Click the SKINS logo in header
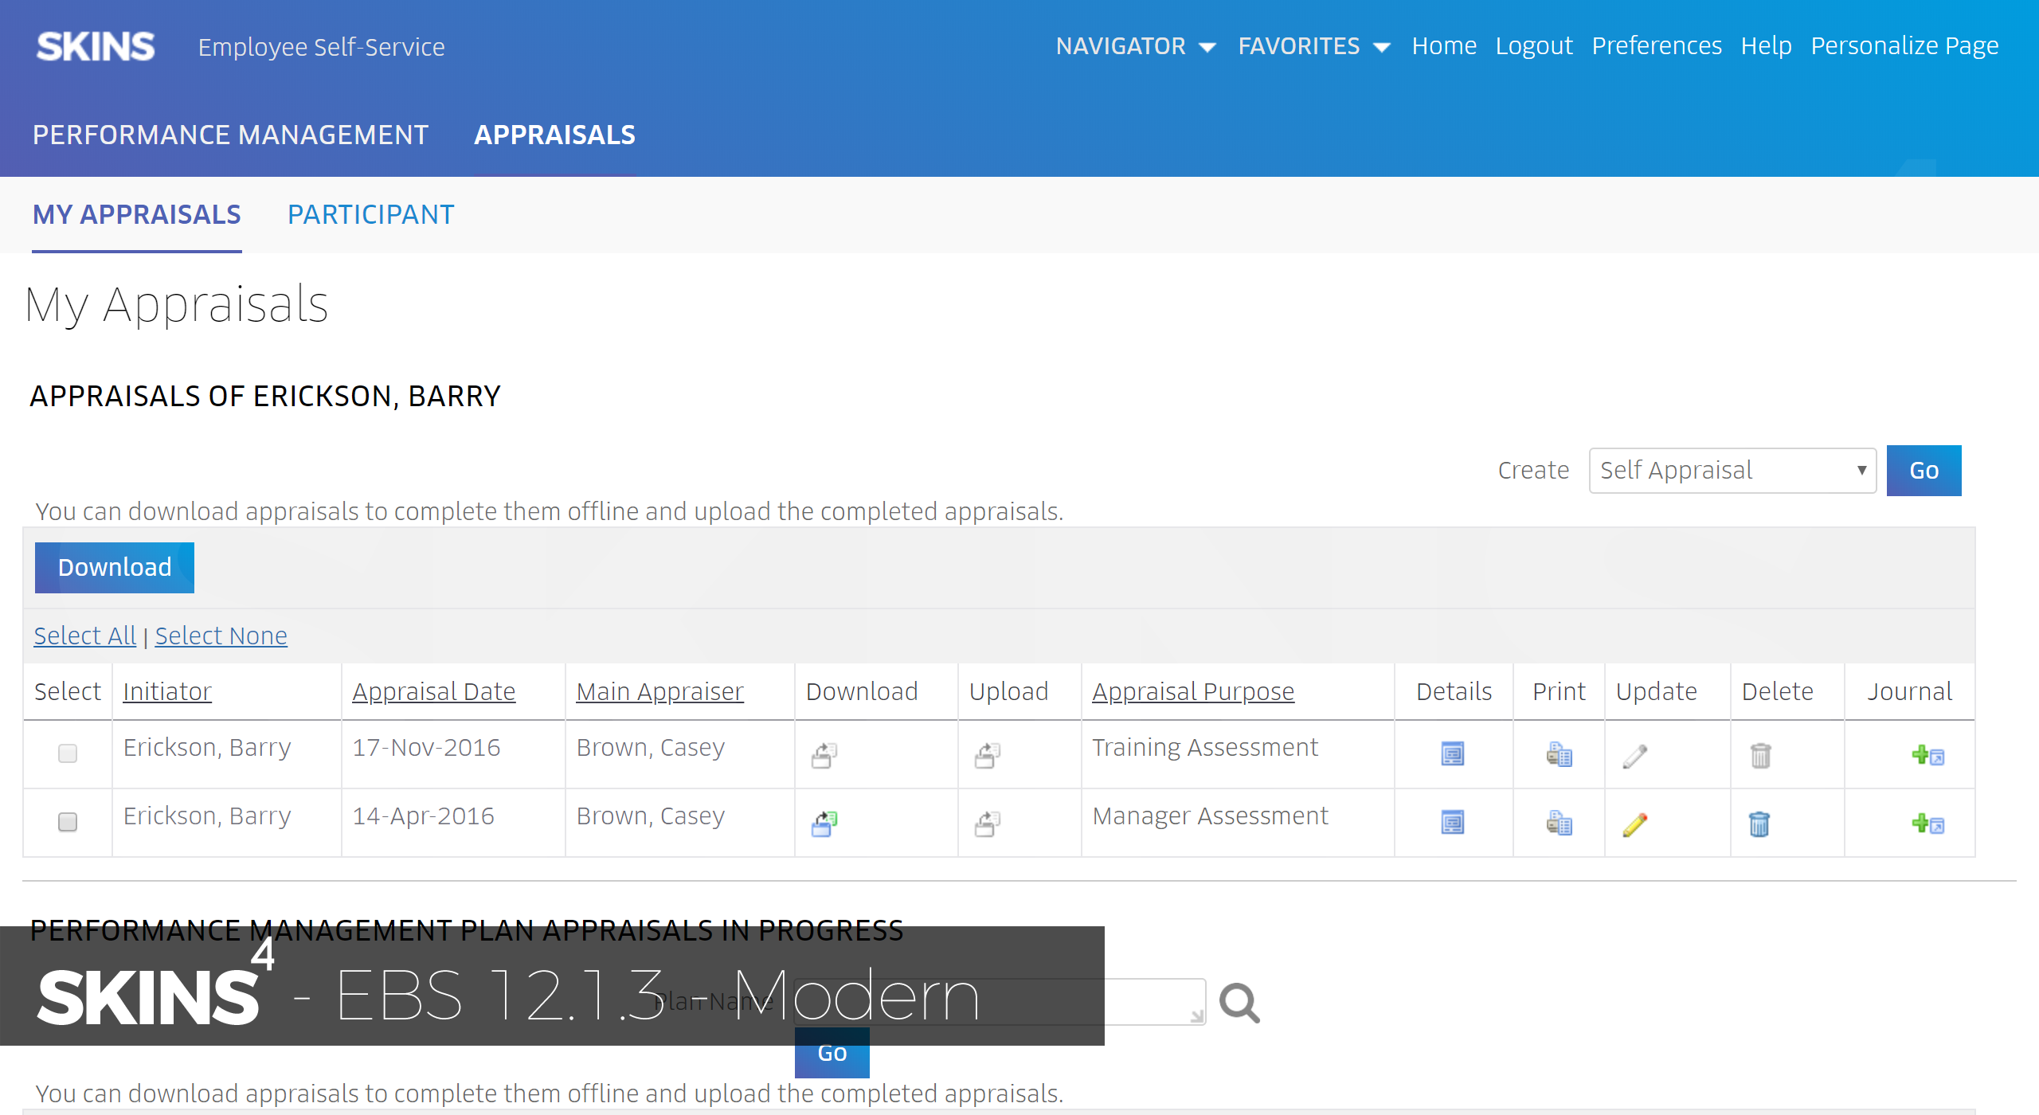 pyautogui.click(x=96, y=46)
